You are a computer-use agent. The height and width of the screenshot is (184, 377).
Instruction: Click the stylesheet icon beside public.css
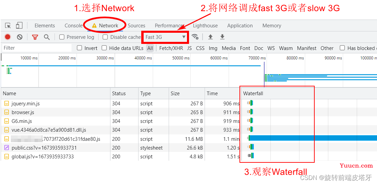(6, 148)
